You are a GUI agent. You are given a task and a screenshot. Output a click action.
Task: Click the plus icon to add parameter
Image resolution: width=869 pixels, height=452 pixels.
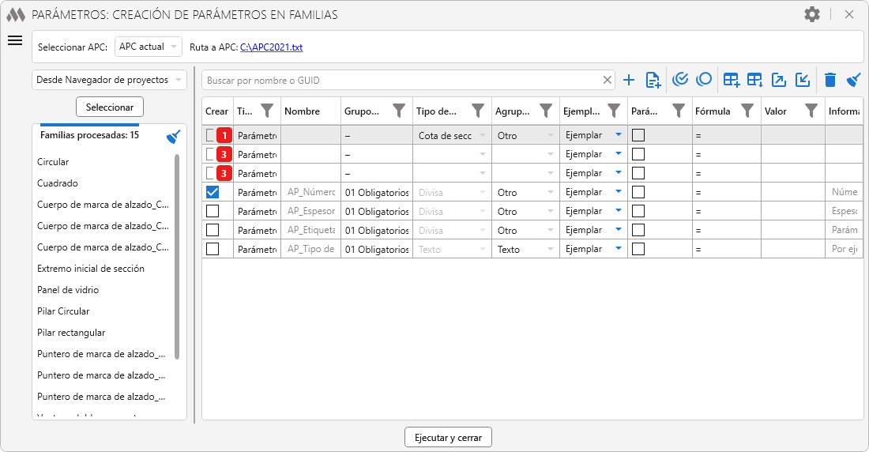click(x=629, y=80)
